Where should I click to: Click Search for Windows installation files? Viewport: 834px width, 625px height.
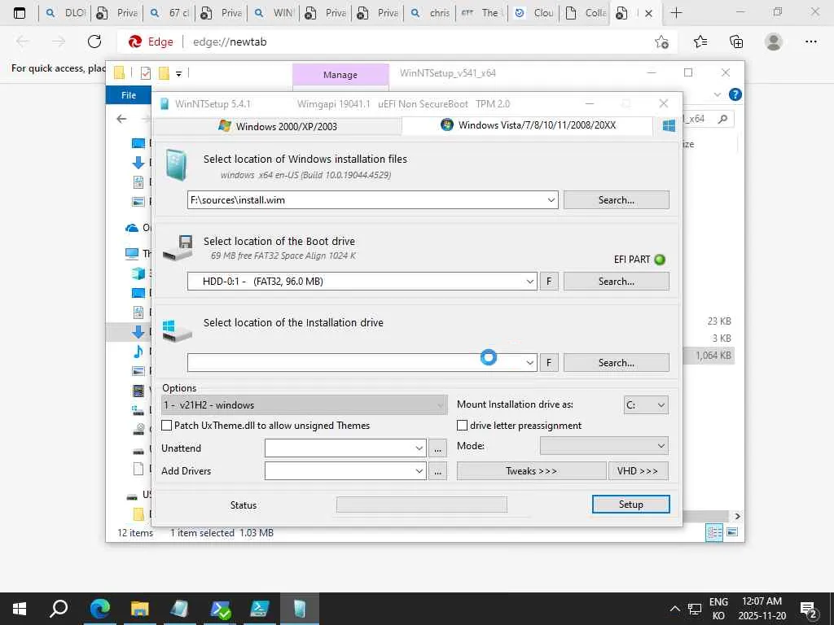617,200
